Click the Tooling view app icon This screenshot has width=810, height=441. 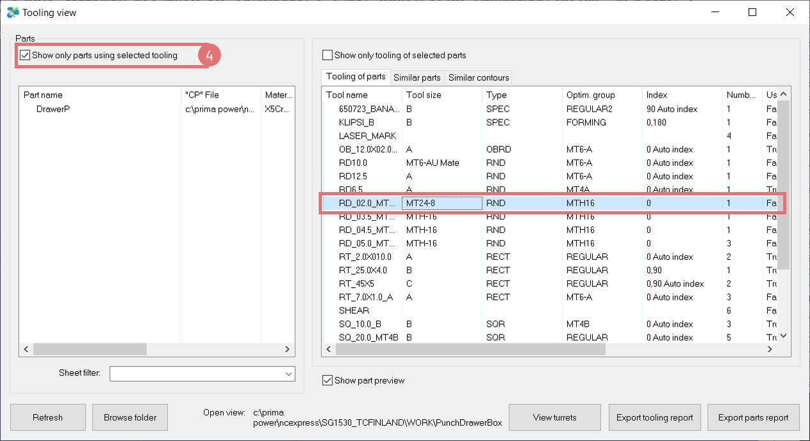[x=13, y=12]
